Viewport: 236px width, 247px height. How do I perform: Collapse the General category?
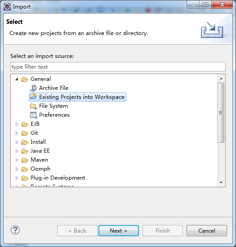[17, 79]
